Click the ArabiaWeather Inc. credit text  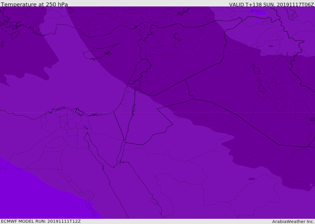coord(293,222)
